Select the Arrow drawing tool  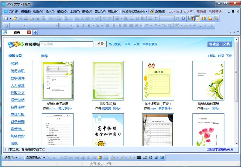coord(54,158)
